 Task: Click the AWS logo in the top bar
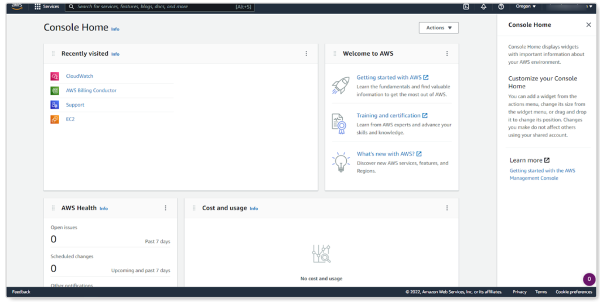tap(17, 6)
